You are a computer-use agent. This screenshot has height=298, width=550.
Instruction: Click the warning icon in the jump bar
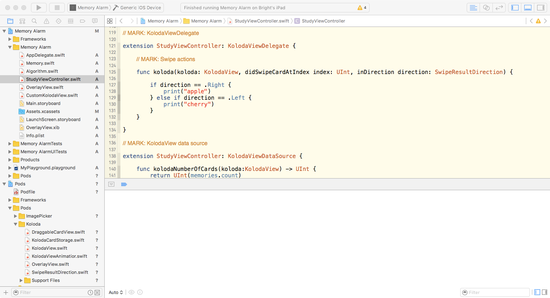tap(538, 21)
